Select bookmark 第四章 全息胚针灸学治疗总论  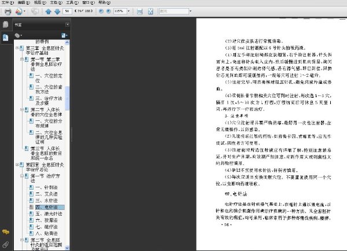tap(45, 167)
